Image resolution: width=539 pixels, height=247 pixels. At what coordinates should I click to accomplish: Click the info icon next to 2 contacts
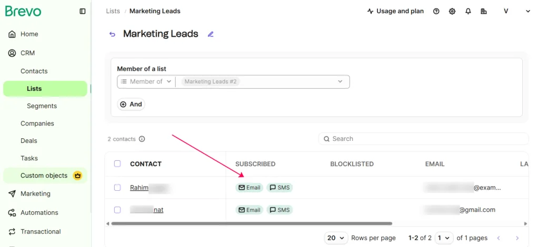pyautogui.click(x=142, y=139)
